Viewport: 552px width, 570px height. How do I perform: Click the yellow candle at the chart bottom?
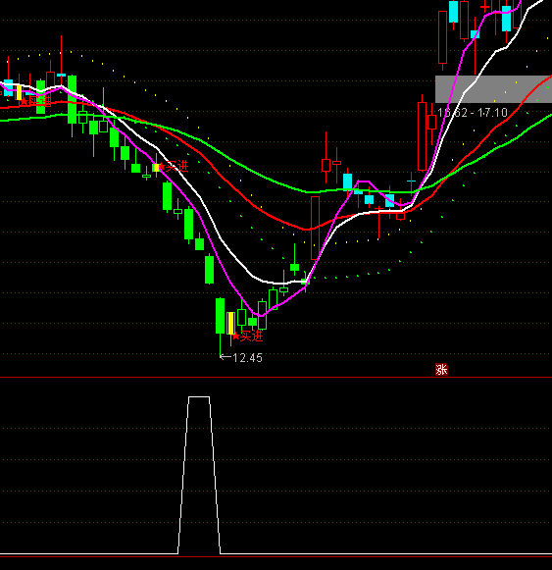pos(230,323)
